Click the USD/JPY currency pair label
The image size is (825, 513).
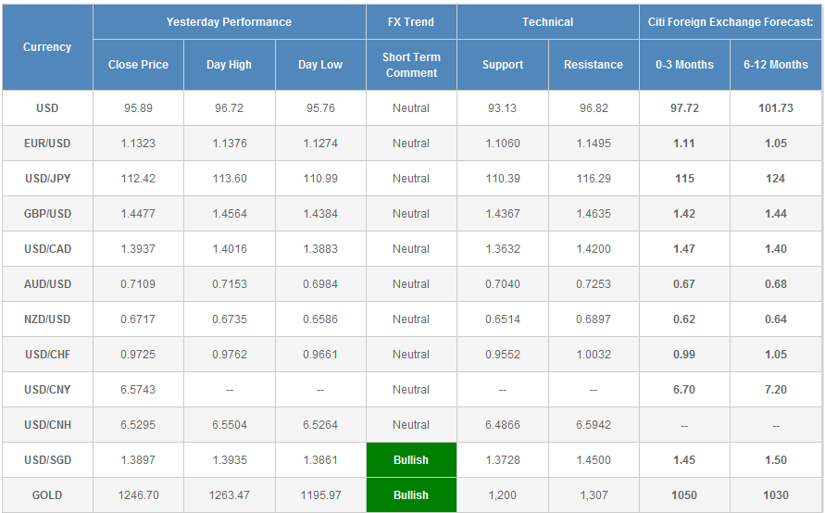(x=47, y=179)
